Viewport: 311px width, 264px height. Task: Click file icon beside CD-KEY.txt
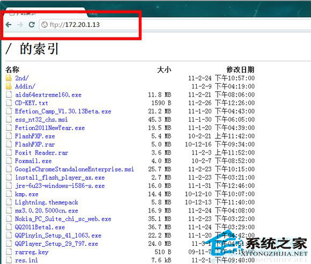[9, 103]
